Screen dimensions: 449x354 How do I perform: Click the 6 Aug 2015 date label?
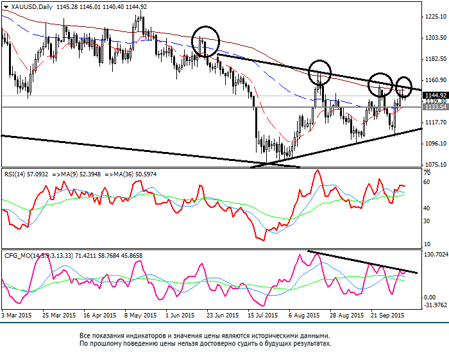304,316
